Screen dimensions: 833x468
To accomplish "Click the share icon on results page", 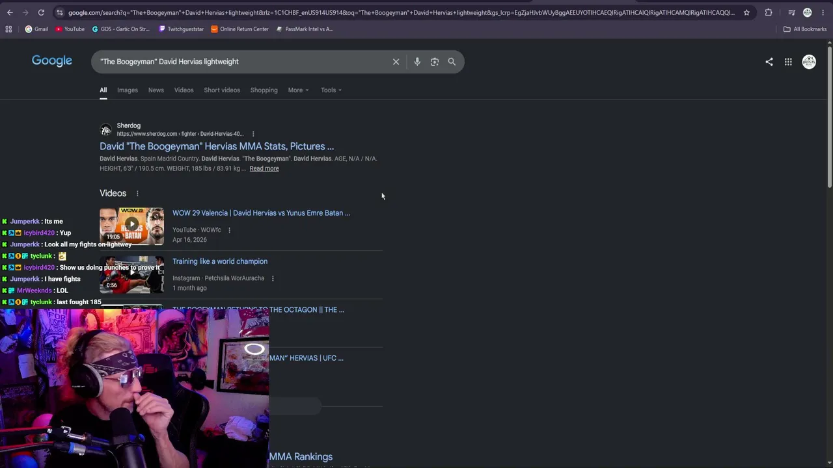I will point(769,62).
